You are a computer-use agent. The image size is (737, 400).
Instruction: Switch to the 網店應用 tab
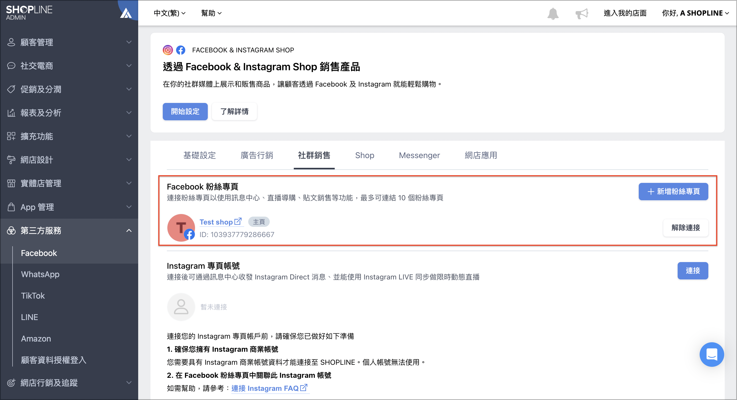pos(481,155)
